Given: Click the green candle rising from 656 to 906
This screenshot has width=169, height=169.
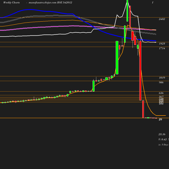Looking at the screenshot, I should pyautogui.click(x=94, y=86).
